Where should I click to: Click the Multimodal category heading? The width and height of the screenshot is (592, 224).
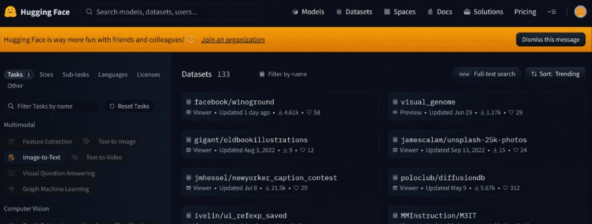(x=20, y=125)
